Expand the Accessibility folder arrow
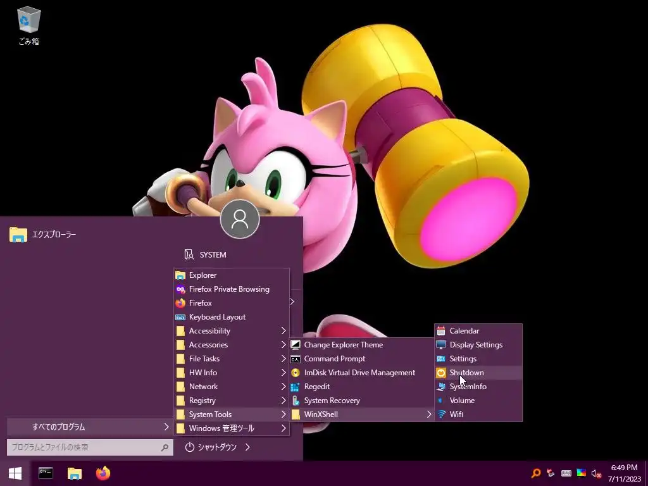 [x=283, y=330]
